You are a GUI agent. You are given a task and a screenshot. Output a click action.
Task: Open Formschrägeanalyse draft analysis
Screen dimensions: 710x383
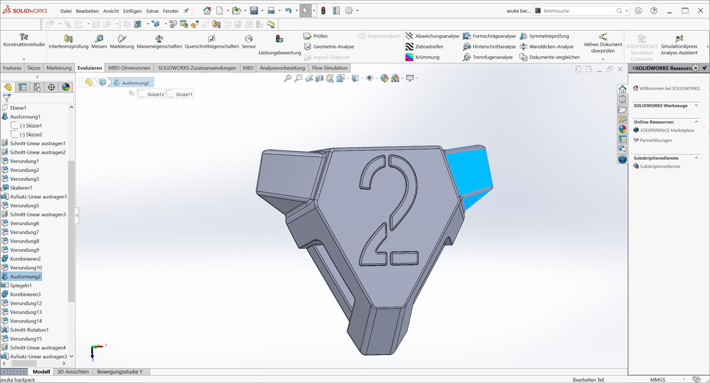pyautogui.click(x=489, y=36)
